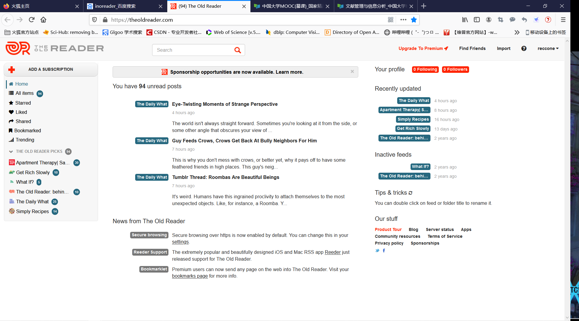Open the Firefox hamburger menu

563,20
